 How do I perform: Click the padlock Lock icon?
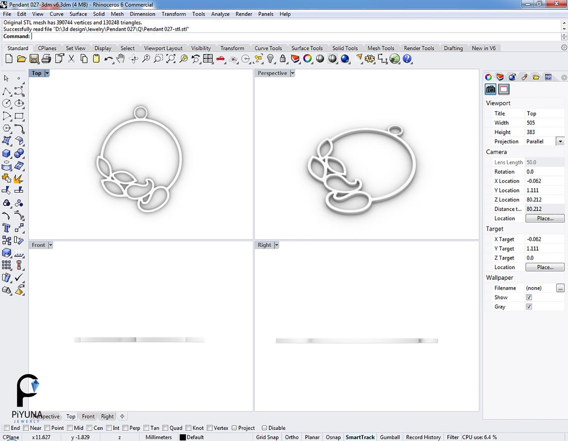283,59
